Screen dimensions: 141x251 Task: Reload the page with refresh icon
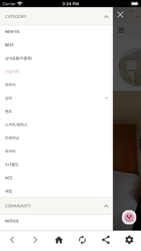(x=82, y=240)
